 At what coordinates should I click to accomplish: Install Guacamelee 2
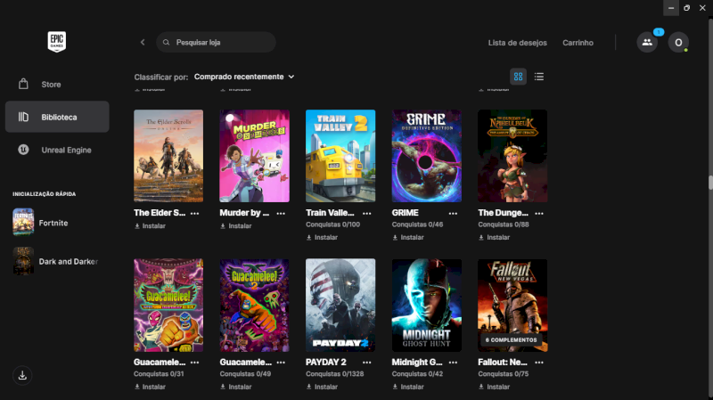click(x=236, y=387)
